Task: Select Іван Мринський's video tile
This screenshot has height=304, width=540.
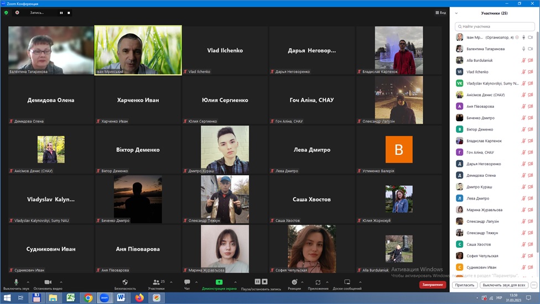Action: [x=138, y=50]
